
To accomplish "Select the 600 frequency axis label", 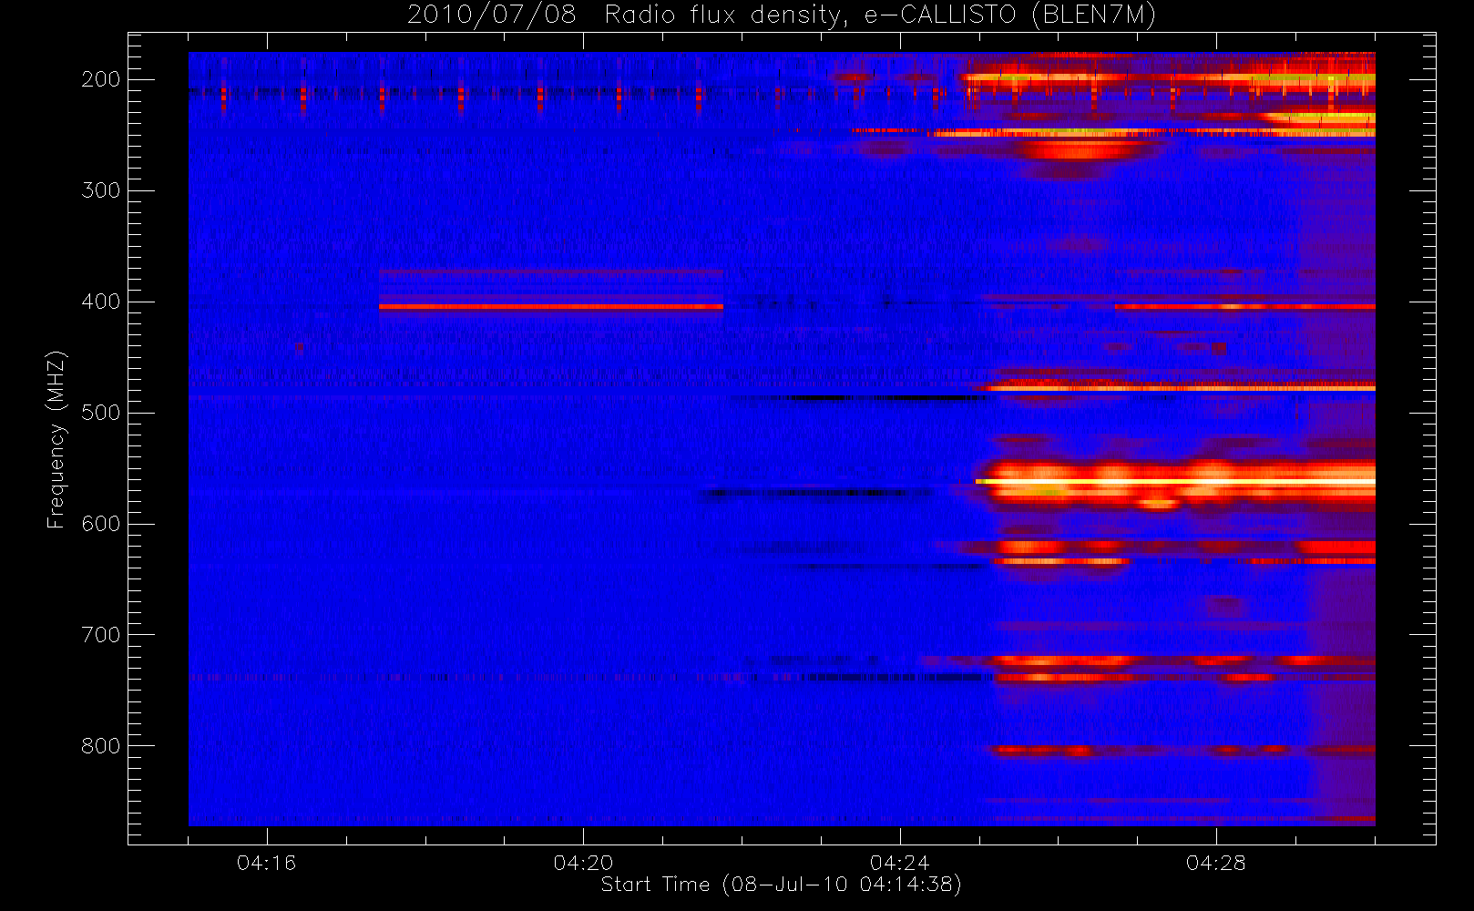I will 100,524.
